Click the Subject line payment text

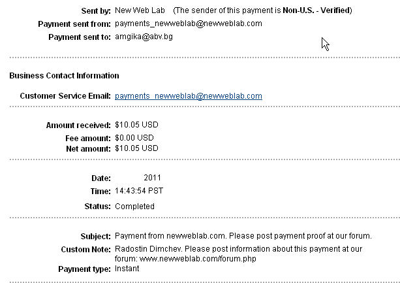[243, 236]
